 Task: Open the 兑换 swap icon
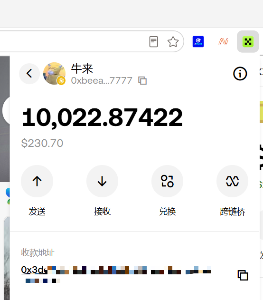[x=167, y=181]
